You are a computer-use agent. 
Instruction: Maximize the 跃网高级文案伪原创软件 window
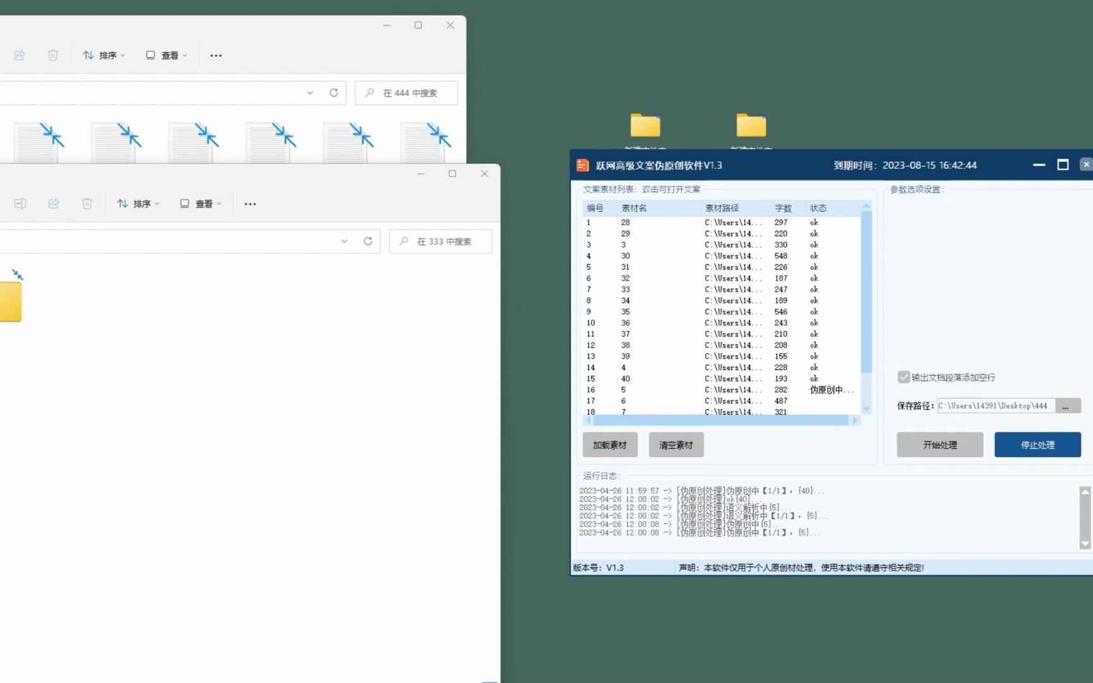(x=1063, y=165)
